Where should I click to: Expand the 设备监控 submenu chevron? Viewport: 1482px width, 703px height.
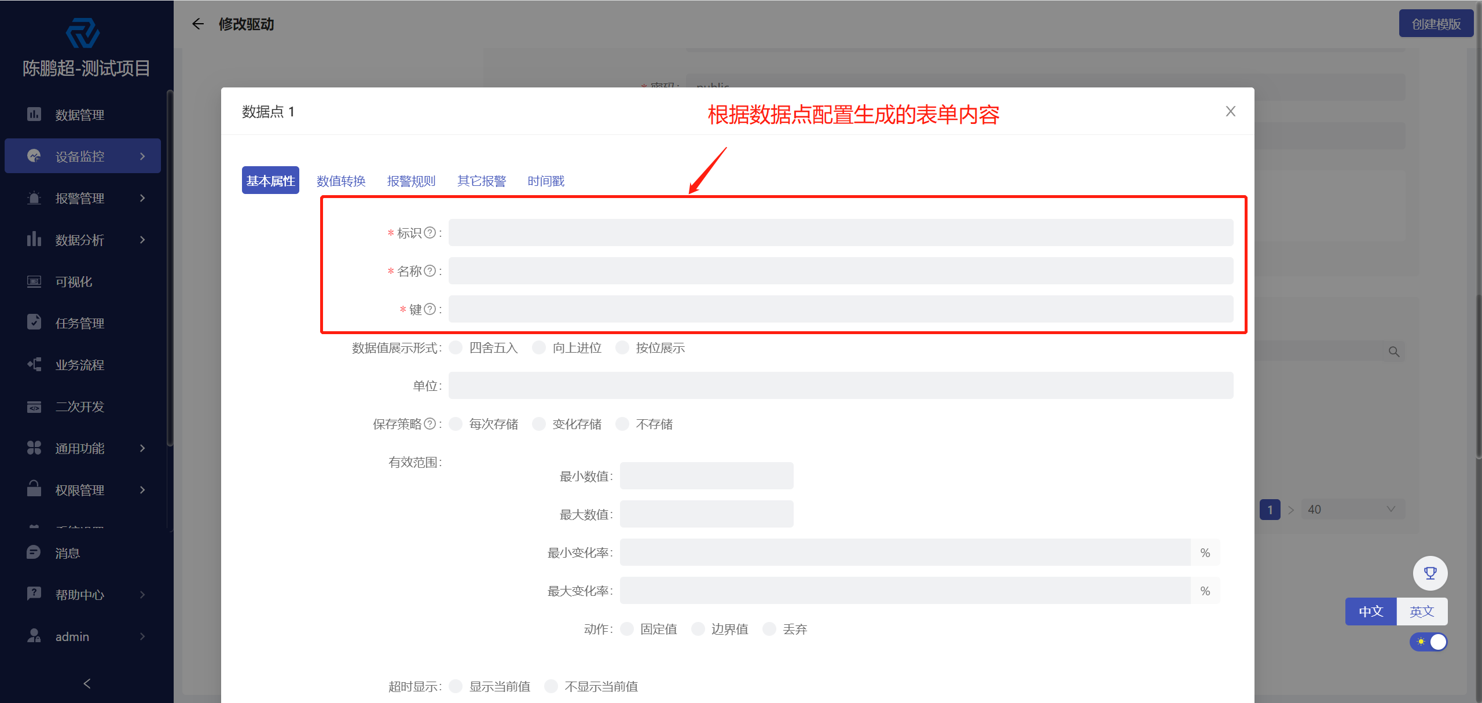142,156
